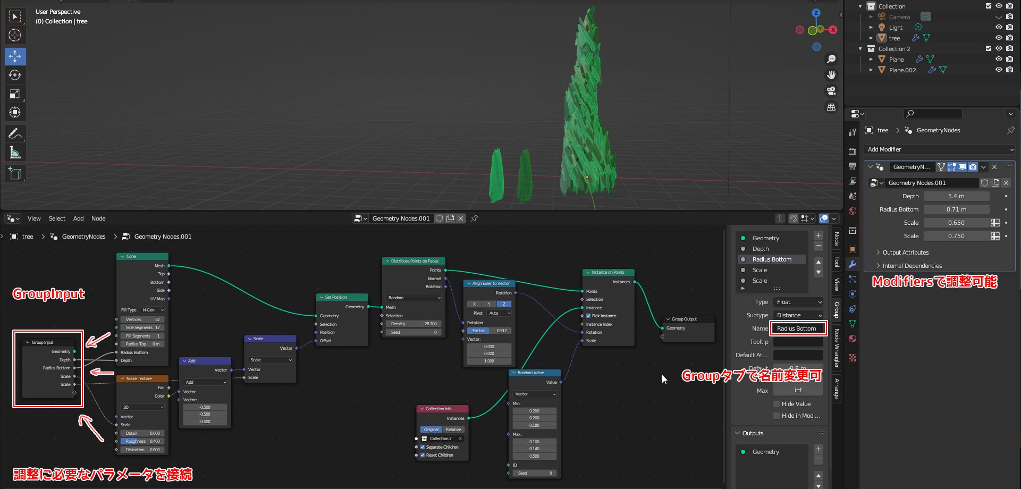Click the Relative button in Collection Info
This screenshot has width=1021, height=489.
(453, 429)
